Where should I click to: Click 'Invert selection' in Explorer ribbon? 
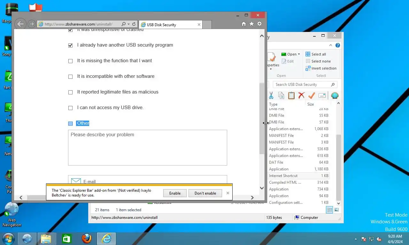(321, 68)
